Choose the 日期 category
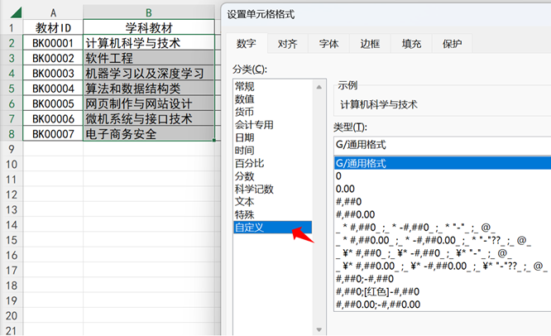551x336 pixels. pyautogui.click(x=245, y=137)
